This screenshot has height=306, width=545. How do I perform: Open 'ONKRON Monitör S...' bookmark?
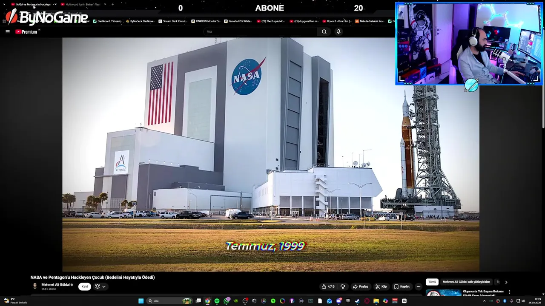[206, 21]
